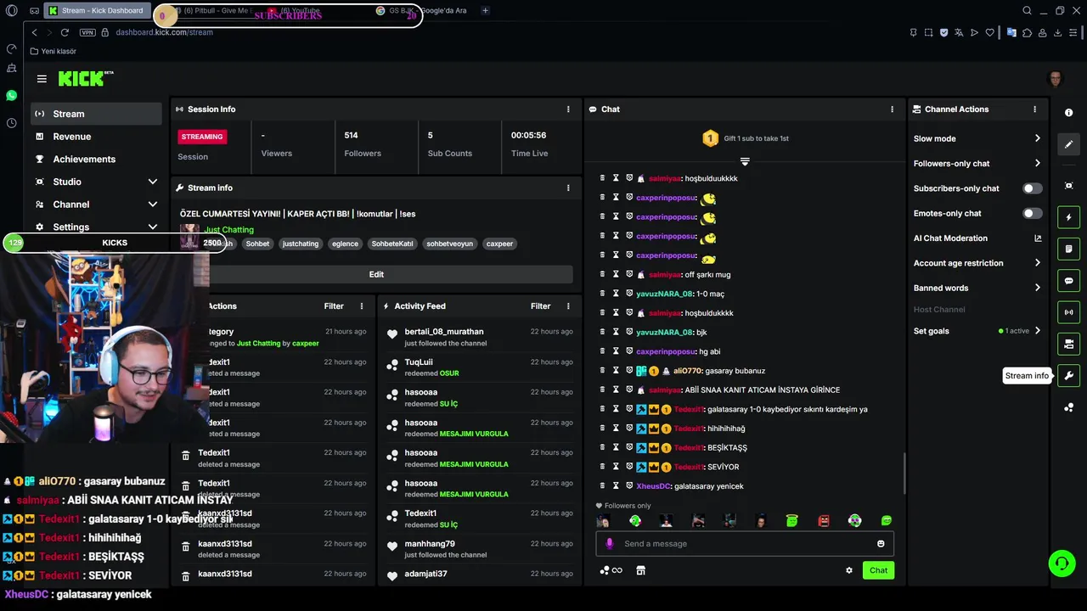
Task: Open Followers-only chat options
Action: [977, 164]
